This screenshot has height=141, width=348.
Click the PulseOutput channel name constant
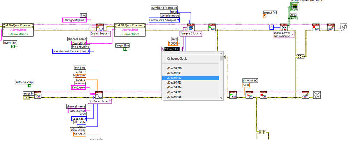pos(77,111)
